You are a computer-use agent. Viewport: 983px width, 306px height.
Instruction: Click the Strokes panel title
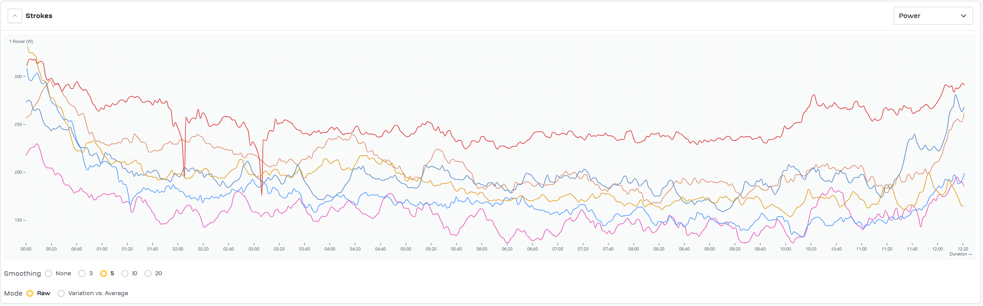(x=39, y=16)
